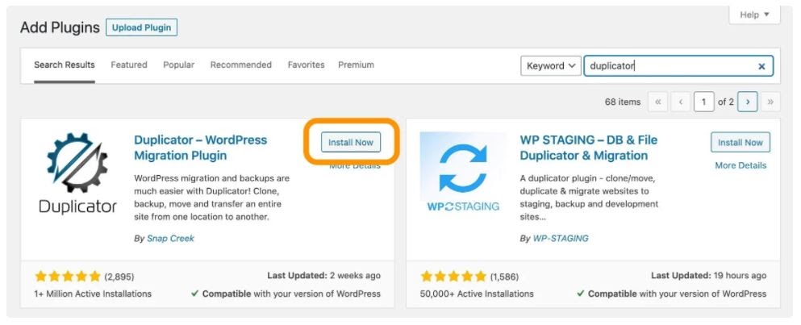Viewport: 801px width, 325px height.
Task: Click the previous page arrow
Action: tap(681, 102)
